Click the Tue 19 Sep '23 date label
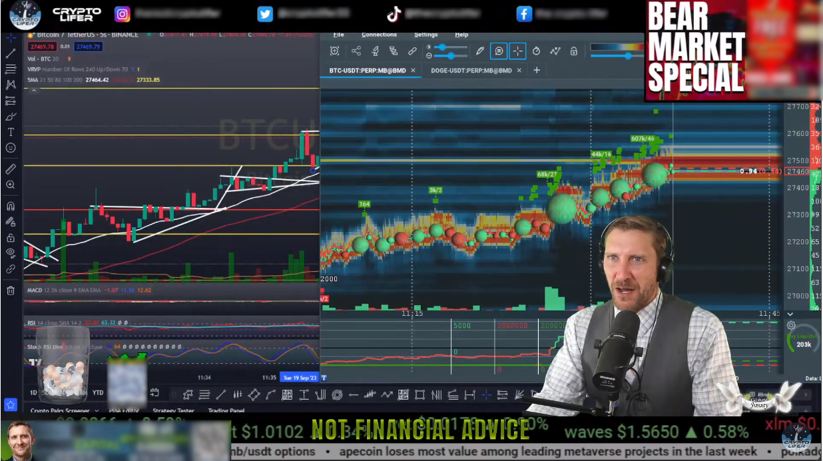 [x=300, y=378]
